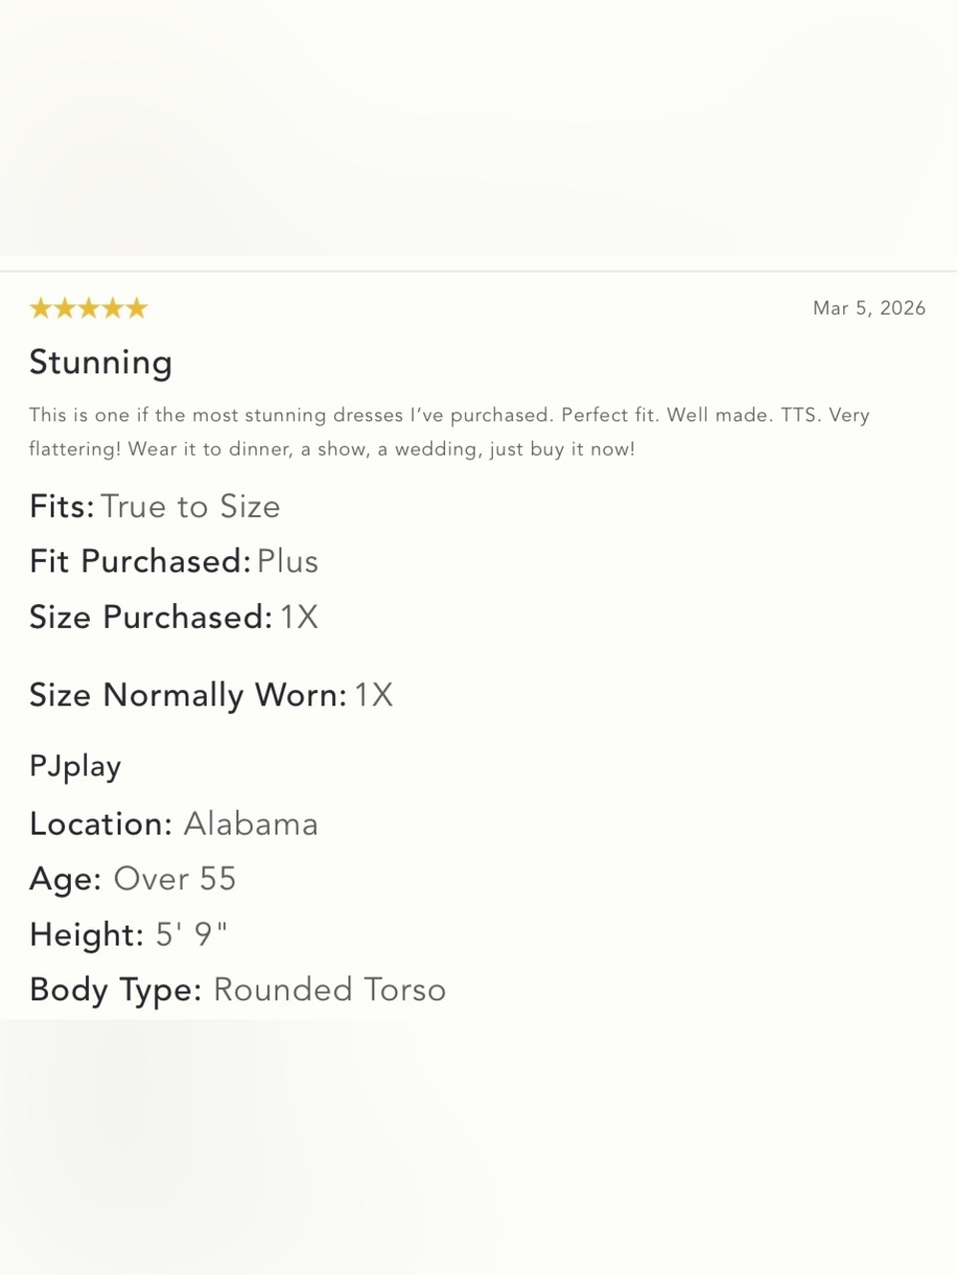
Task: Click the Size Normally Worn 1X value
Action: 374,695
